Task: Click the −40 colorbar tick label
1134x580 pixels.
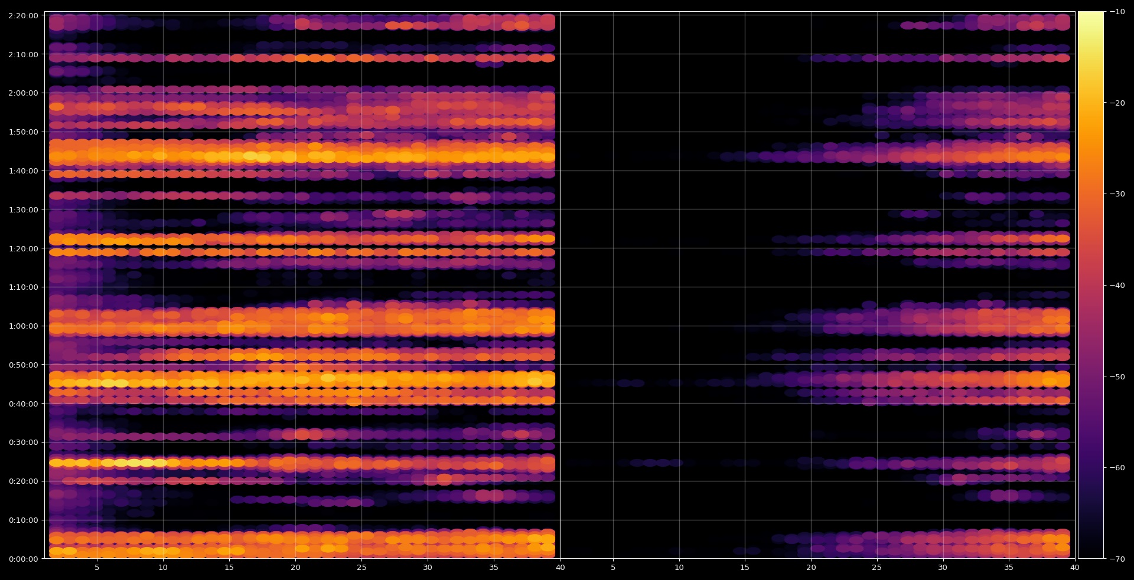Action: tap(1117, 285)
